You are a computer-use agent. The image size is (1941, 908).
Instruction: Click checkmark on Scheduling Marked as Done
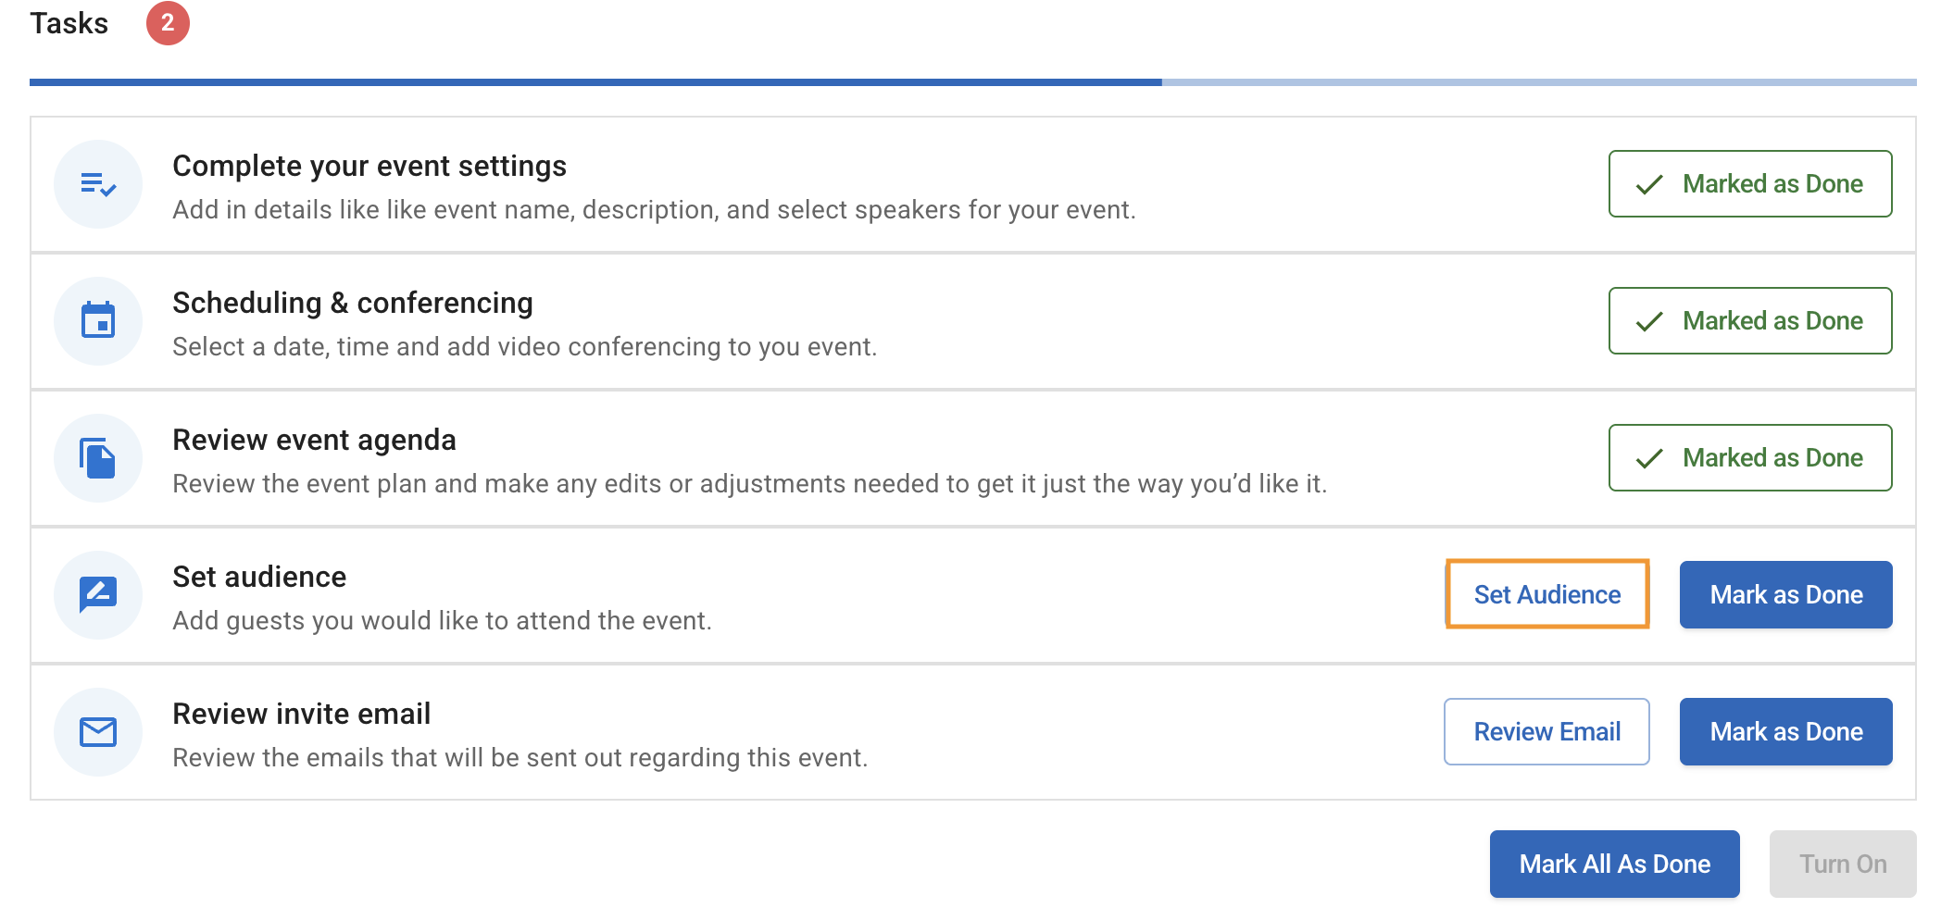pos(1649,321)
